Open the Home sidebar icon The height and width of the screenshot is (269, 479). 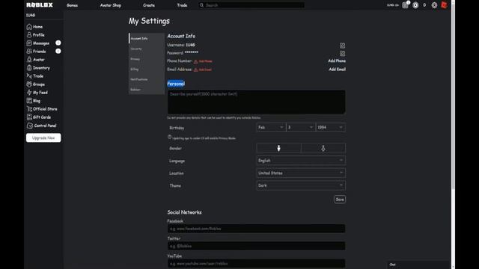[29, 27]
